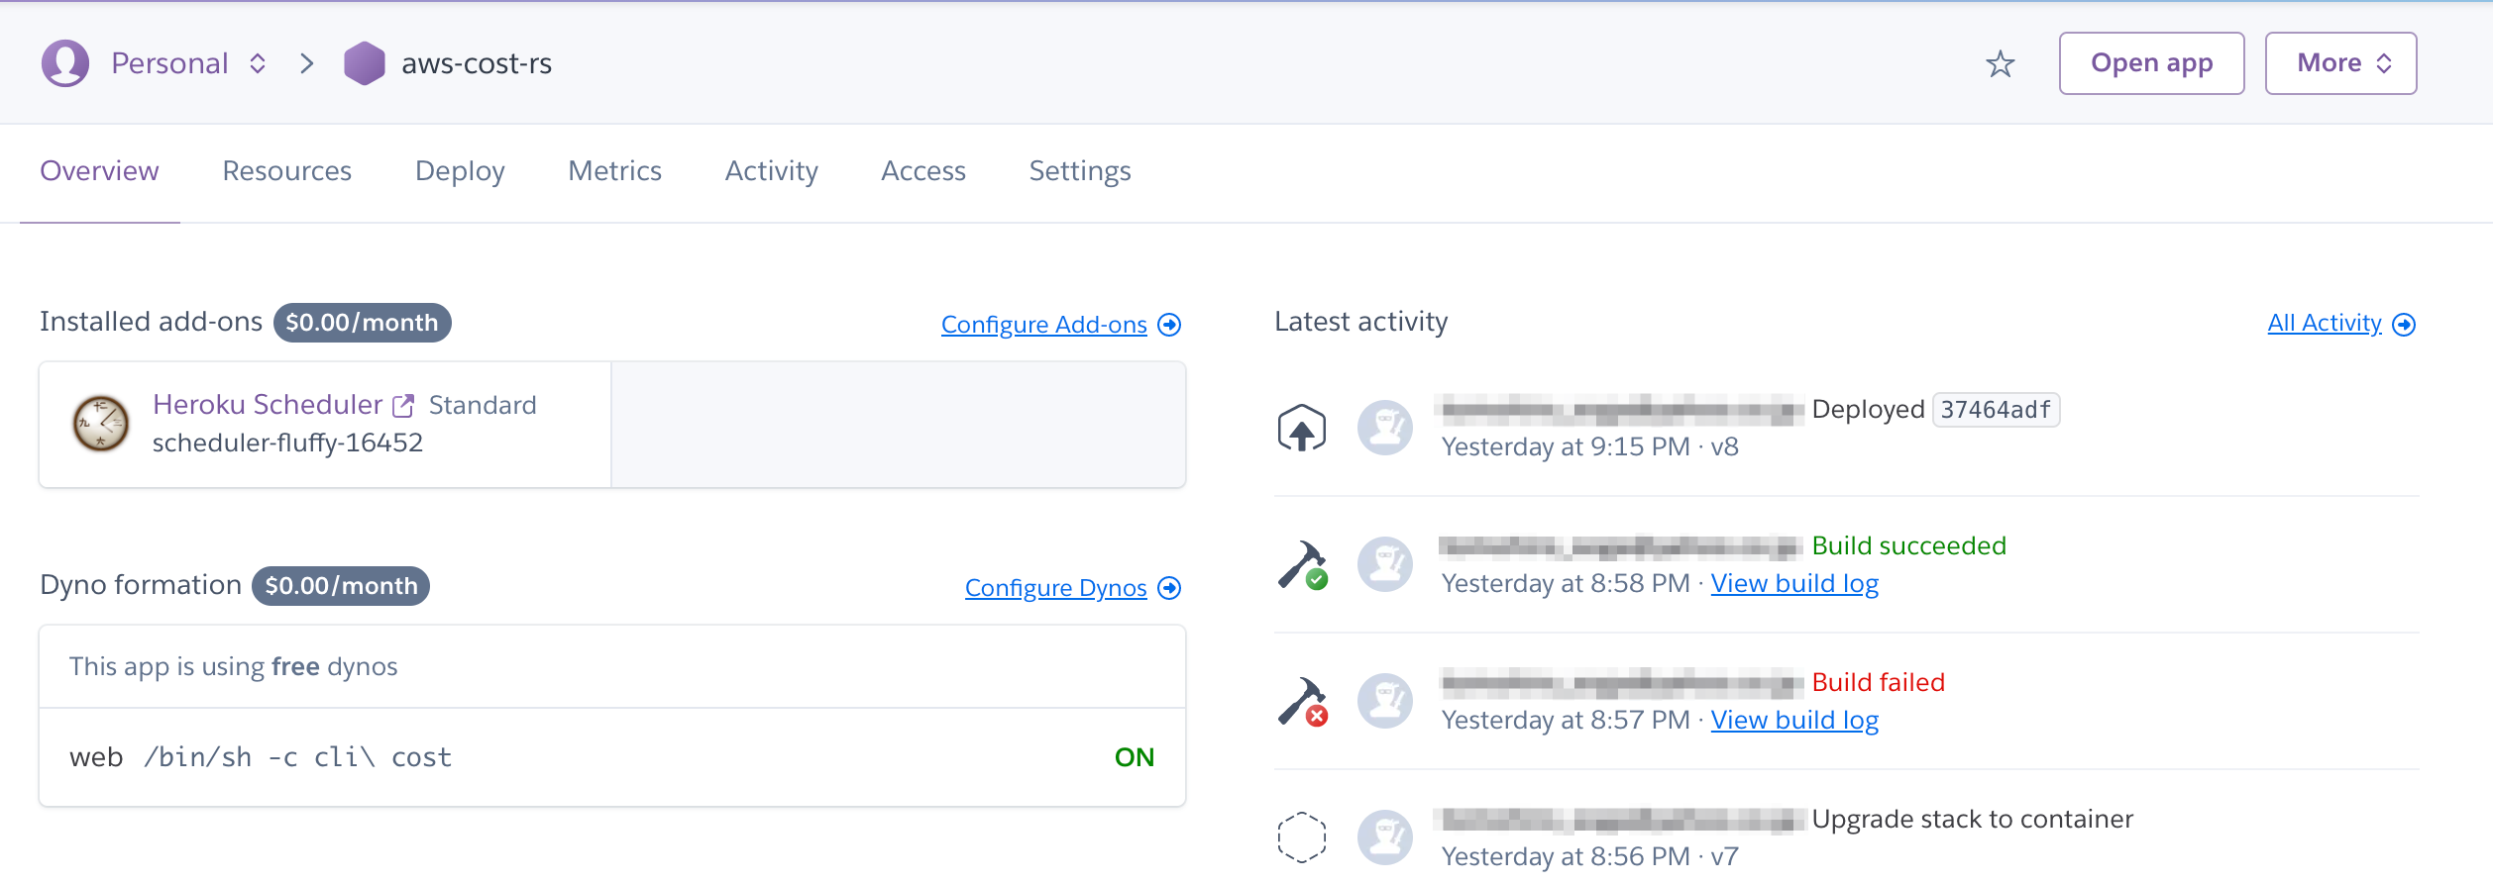
Task: Click commit hash 37464adf
Action: coord(1996,410)
